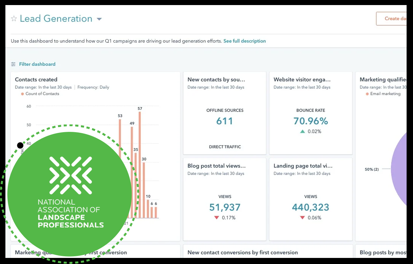Open the Blog post total views report

coord(217,166)
